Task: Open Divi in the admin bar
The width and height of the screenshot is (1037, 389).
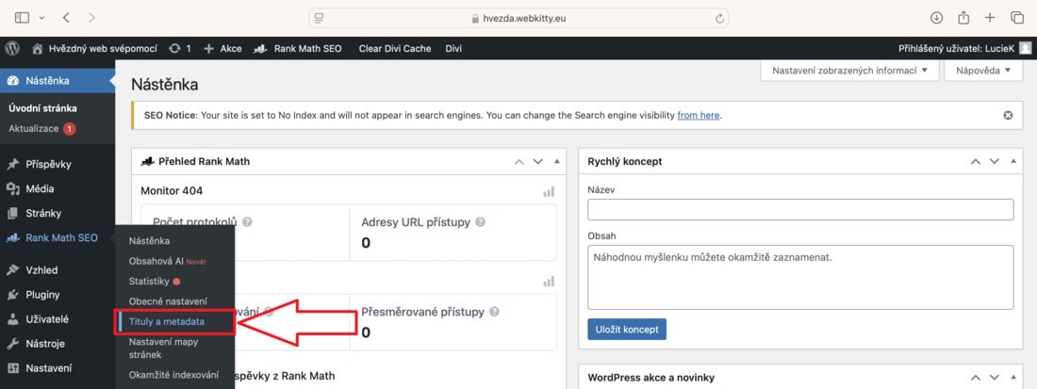Action: click(x=453, y=48)
